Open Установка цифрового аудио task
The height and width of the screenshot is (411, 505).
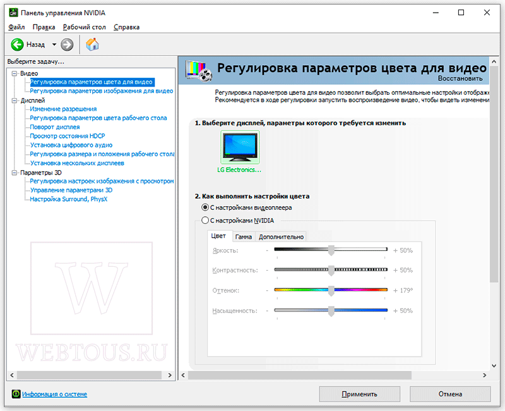pyautogui.click(x=71, y=145)
